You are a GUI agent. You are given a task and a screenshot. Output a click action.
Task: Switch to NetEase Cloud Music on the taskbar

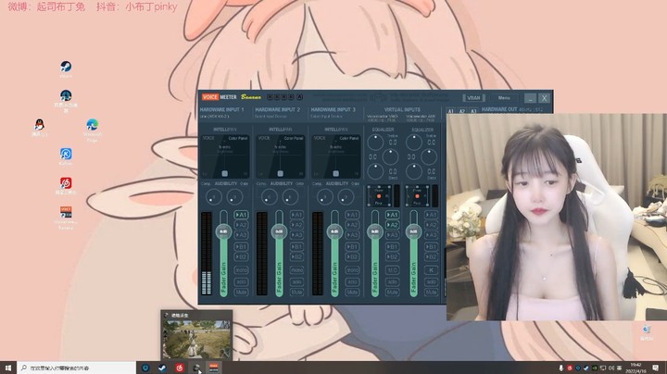point(179,368)
